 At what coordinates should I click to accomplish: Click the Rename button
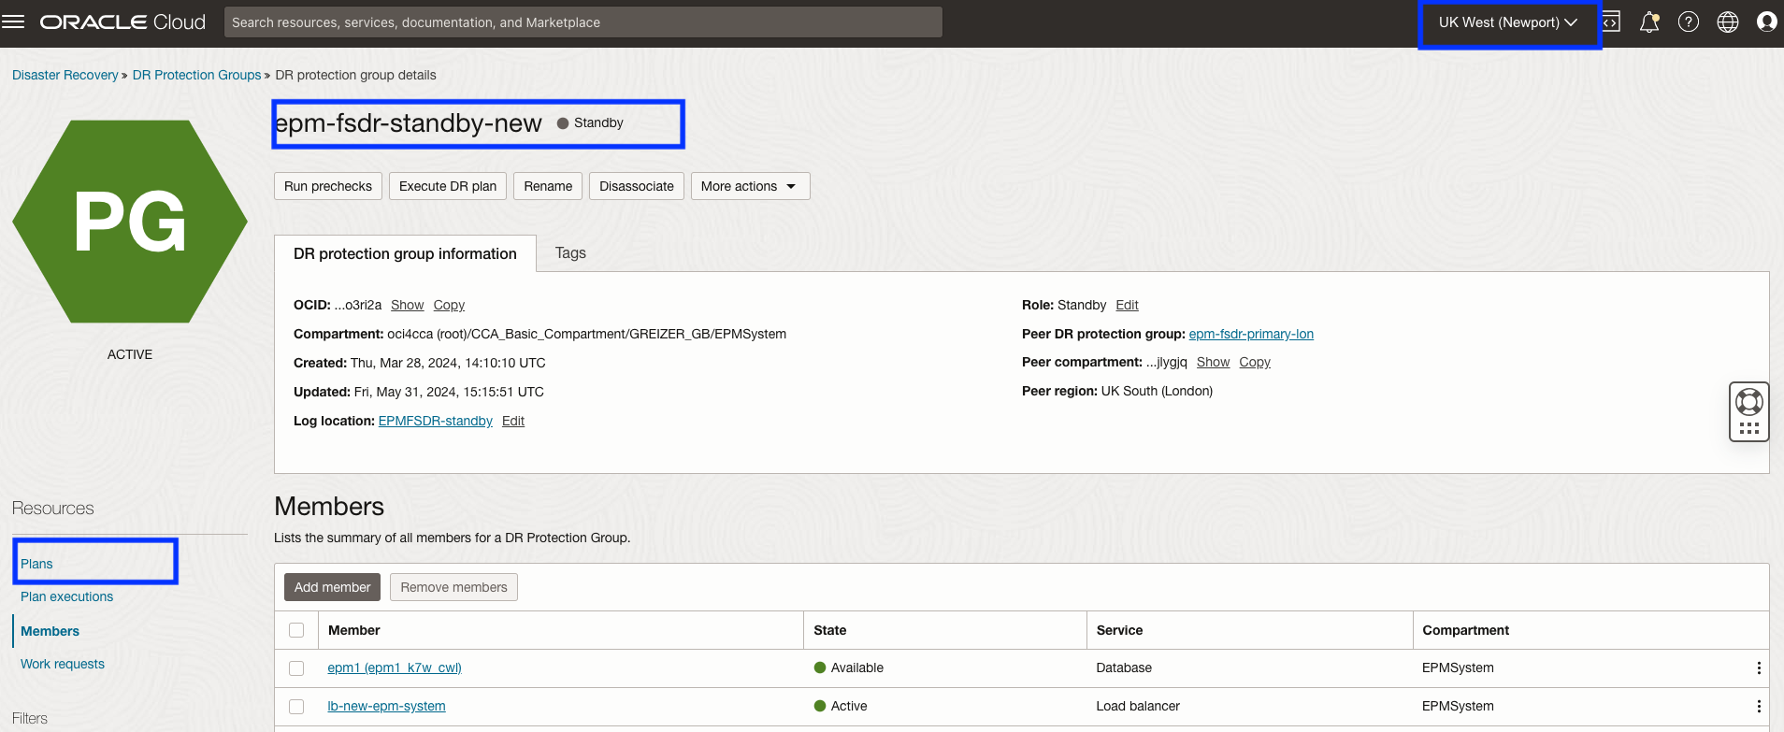click(x=548, y=186)
